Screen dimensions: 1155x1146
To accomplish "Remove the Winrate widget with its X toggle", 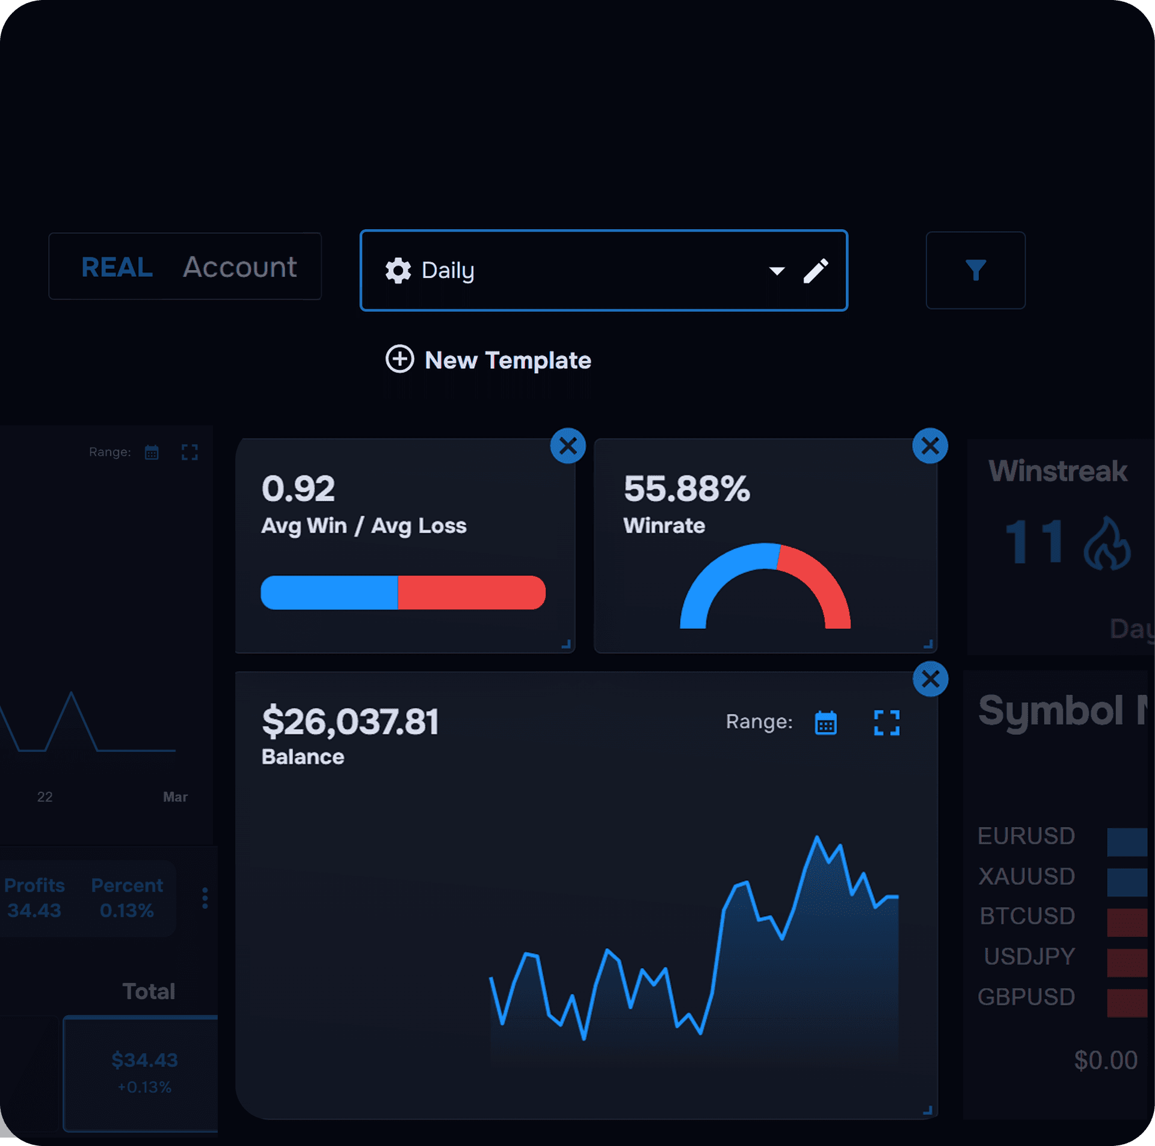I will [x=930, y=445].
